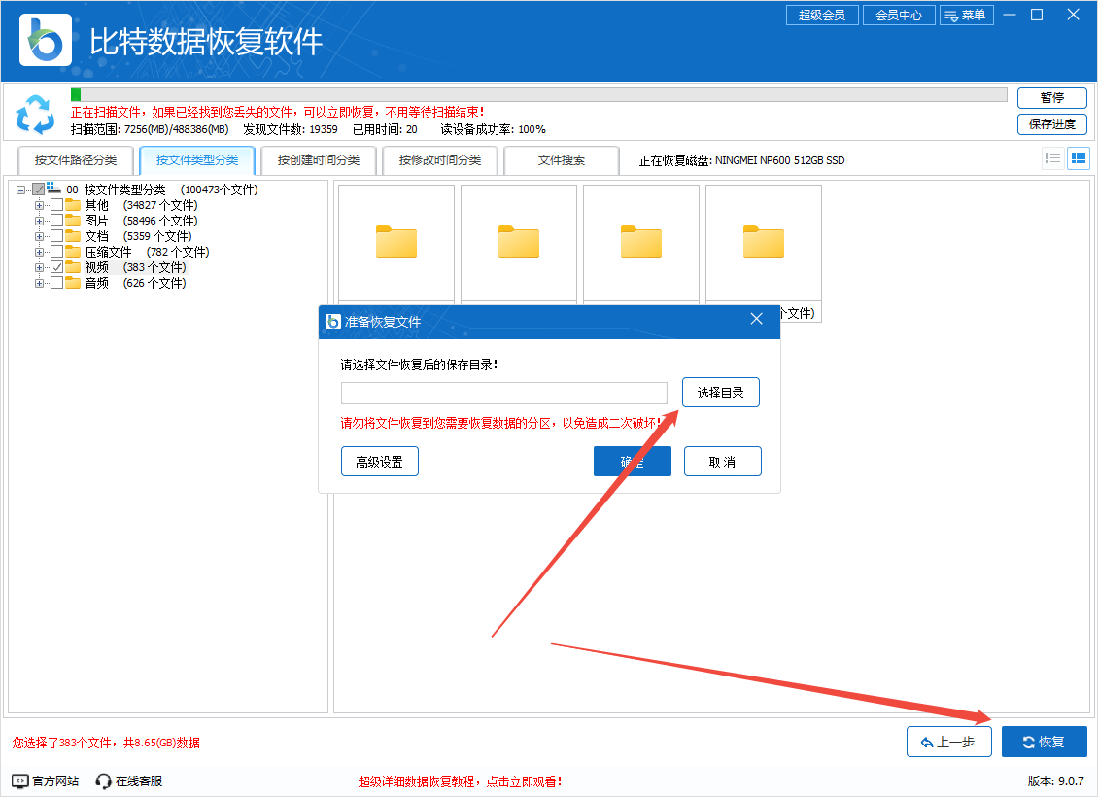1098x797 pixels.
Task: Switch to list view icon
Action: click(x=1052, y=158)
